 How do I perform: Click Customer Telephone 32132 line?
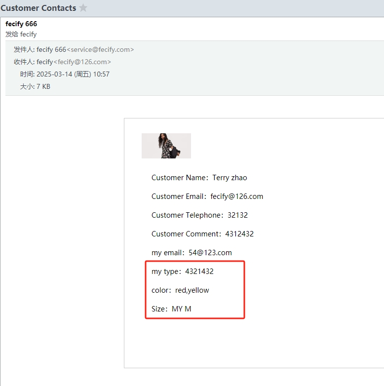pos(199,215)
